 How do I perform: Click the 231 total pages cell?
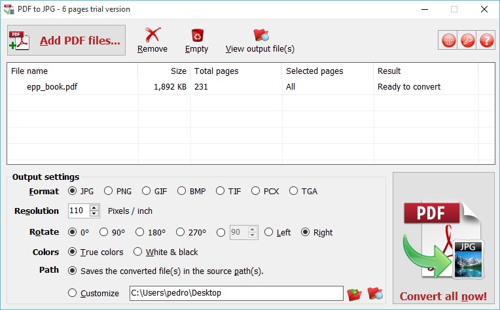pyautogui.click(x=201, y=87)
